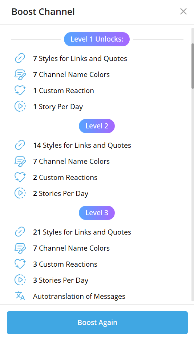The width and height of the screenshot is (194, 340).
Task: Click the Level 3 badge
Action: [x=97, y=213]
